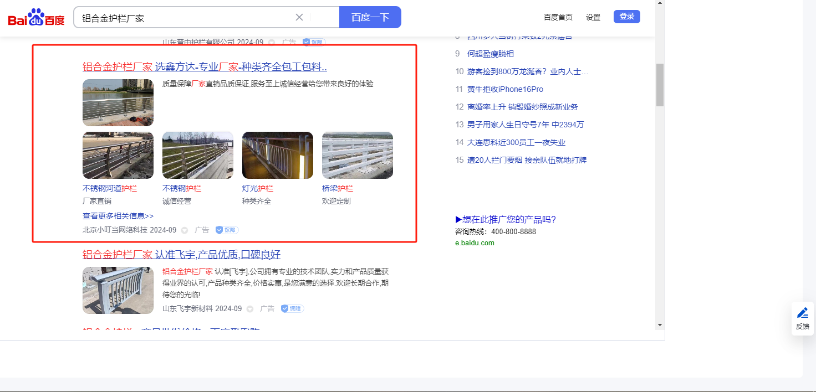This screenshot has width=816, height=392.
Task: Click scrollbar up arrow at top
Action: (660, 3)
